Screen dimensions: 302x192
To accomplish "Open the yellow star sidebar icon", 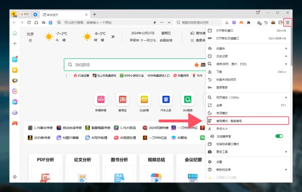I will (15, 70).
